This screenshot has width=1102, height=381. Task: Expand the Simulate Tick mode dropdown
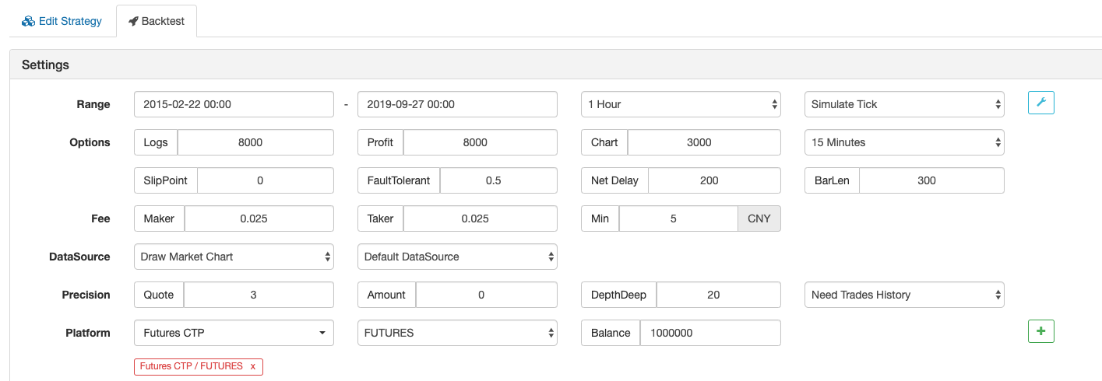[903, 104]
